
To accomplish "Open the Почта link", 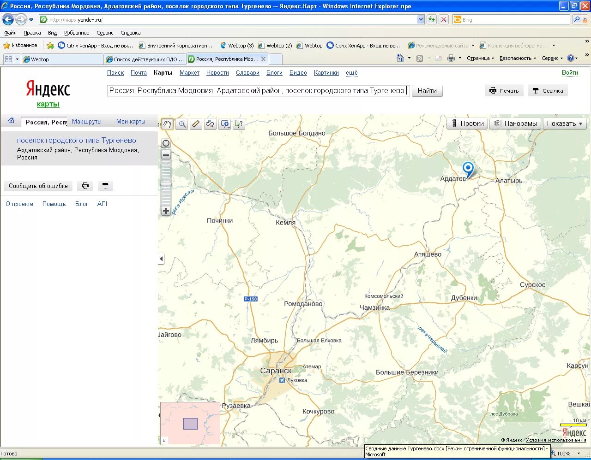I will click(139, 73).
